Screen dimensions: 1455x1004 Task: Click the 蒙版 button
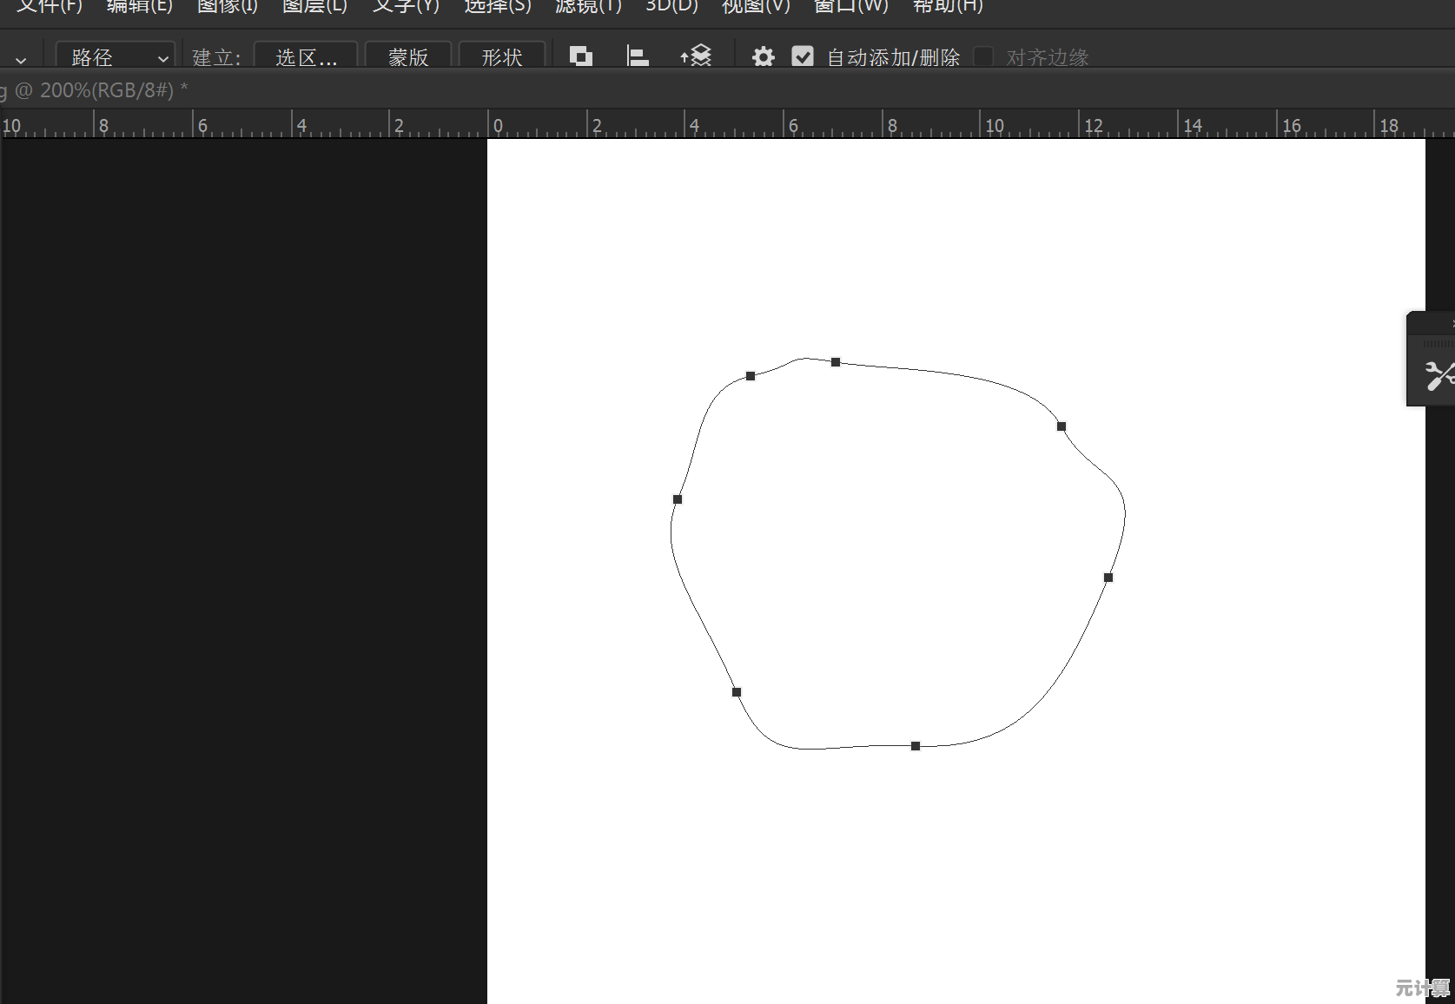click(408, 57)
